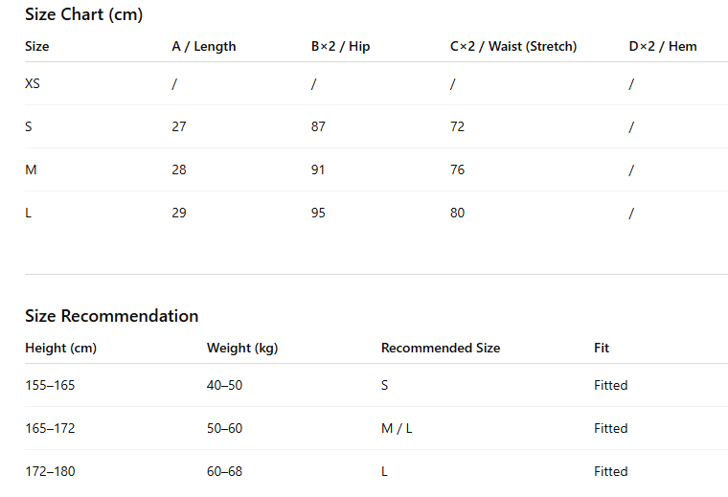Click the S row label in size chart
728x497 pixels.
tap(29, 126)
